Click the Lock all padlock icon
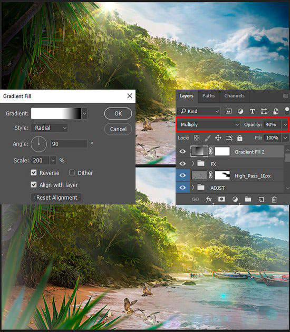Screen dimensions: 290x332 click(x=239, y=138)
